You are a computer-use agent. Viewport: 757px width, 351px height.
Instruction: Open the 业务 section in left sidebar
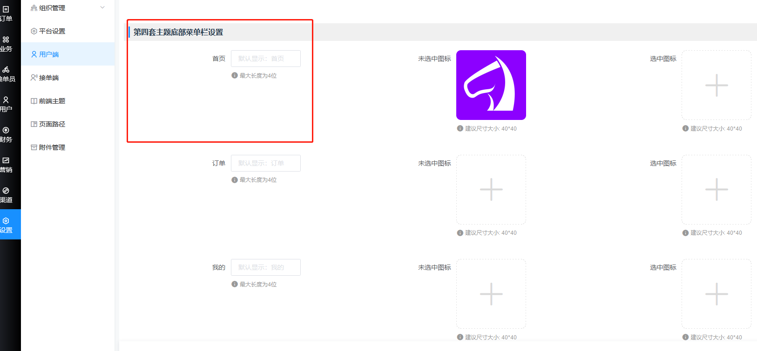[7, 44]
